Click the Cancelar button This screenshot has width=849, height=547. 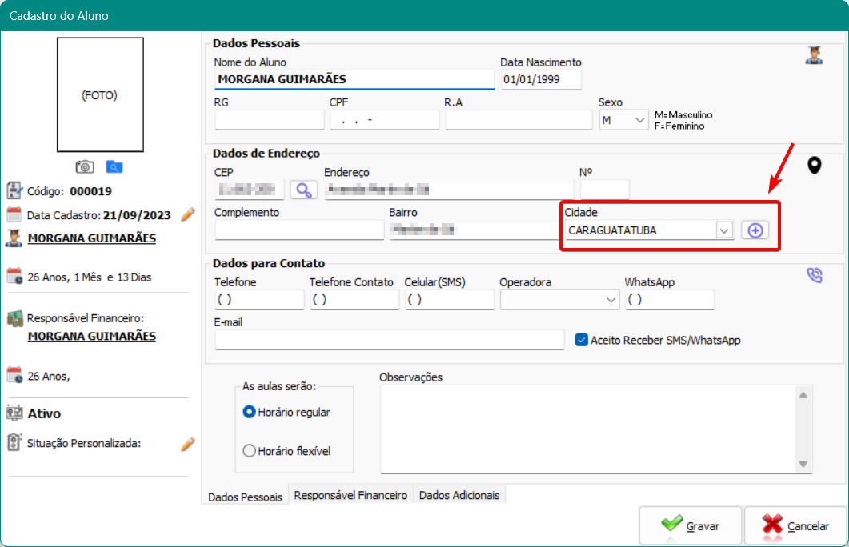click(x=795, y=525)
